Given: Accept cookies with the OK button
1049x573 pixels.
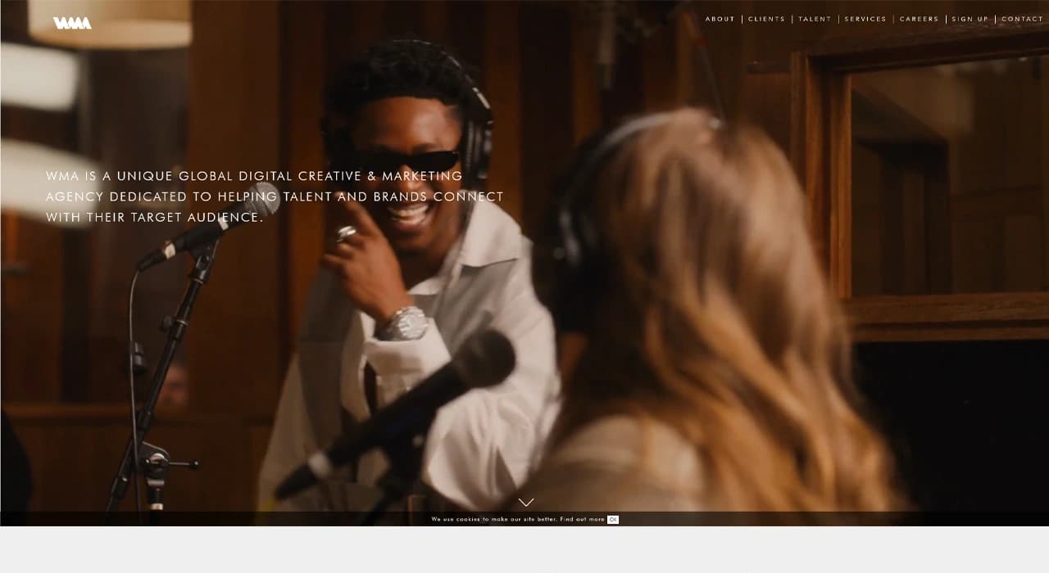Looking at the screenshot, I should tap(613, 520).
